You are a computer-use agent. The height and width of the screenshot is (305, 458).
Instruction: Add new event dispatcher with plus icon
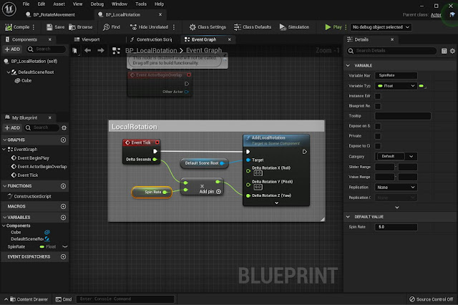(63, 257)
